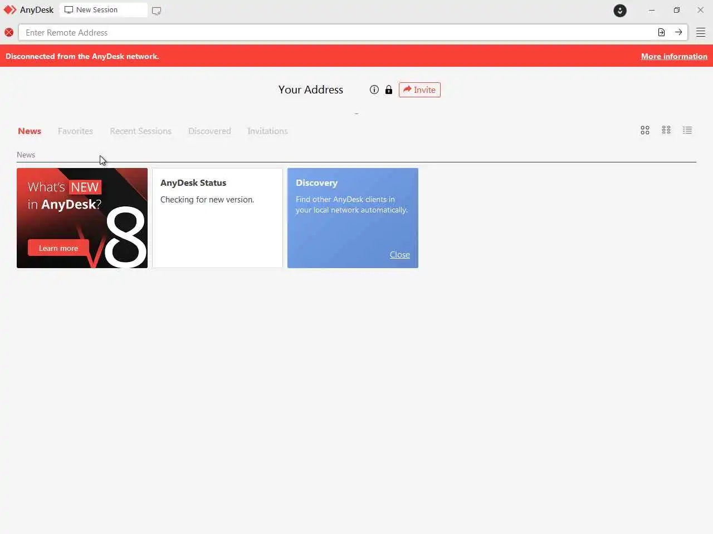Open the News tab
This screenshot has height=534, width=713.
coord(30,131)
